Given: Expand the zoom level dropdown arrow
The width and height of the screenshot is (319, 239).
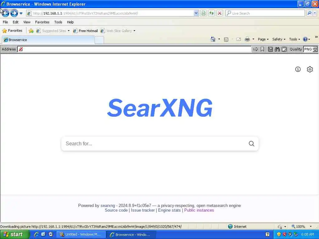Looking at the screenshot, I should (x=311, y=227).
